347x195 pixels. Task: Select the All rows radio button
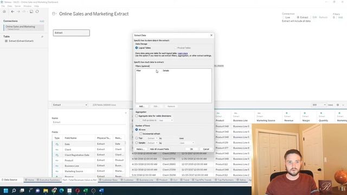[x=137, y=129]
